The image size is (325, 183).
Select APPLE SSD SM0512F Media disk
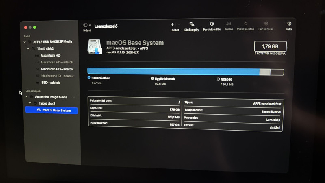(x=53, y=42)
